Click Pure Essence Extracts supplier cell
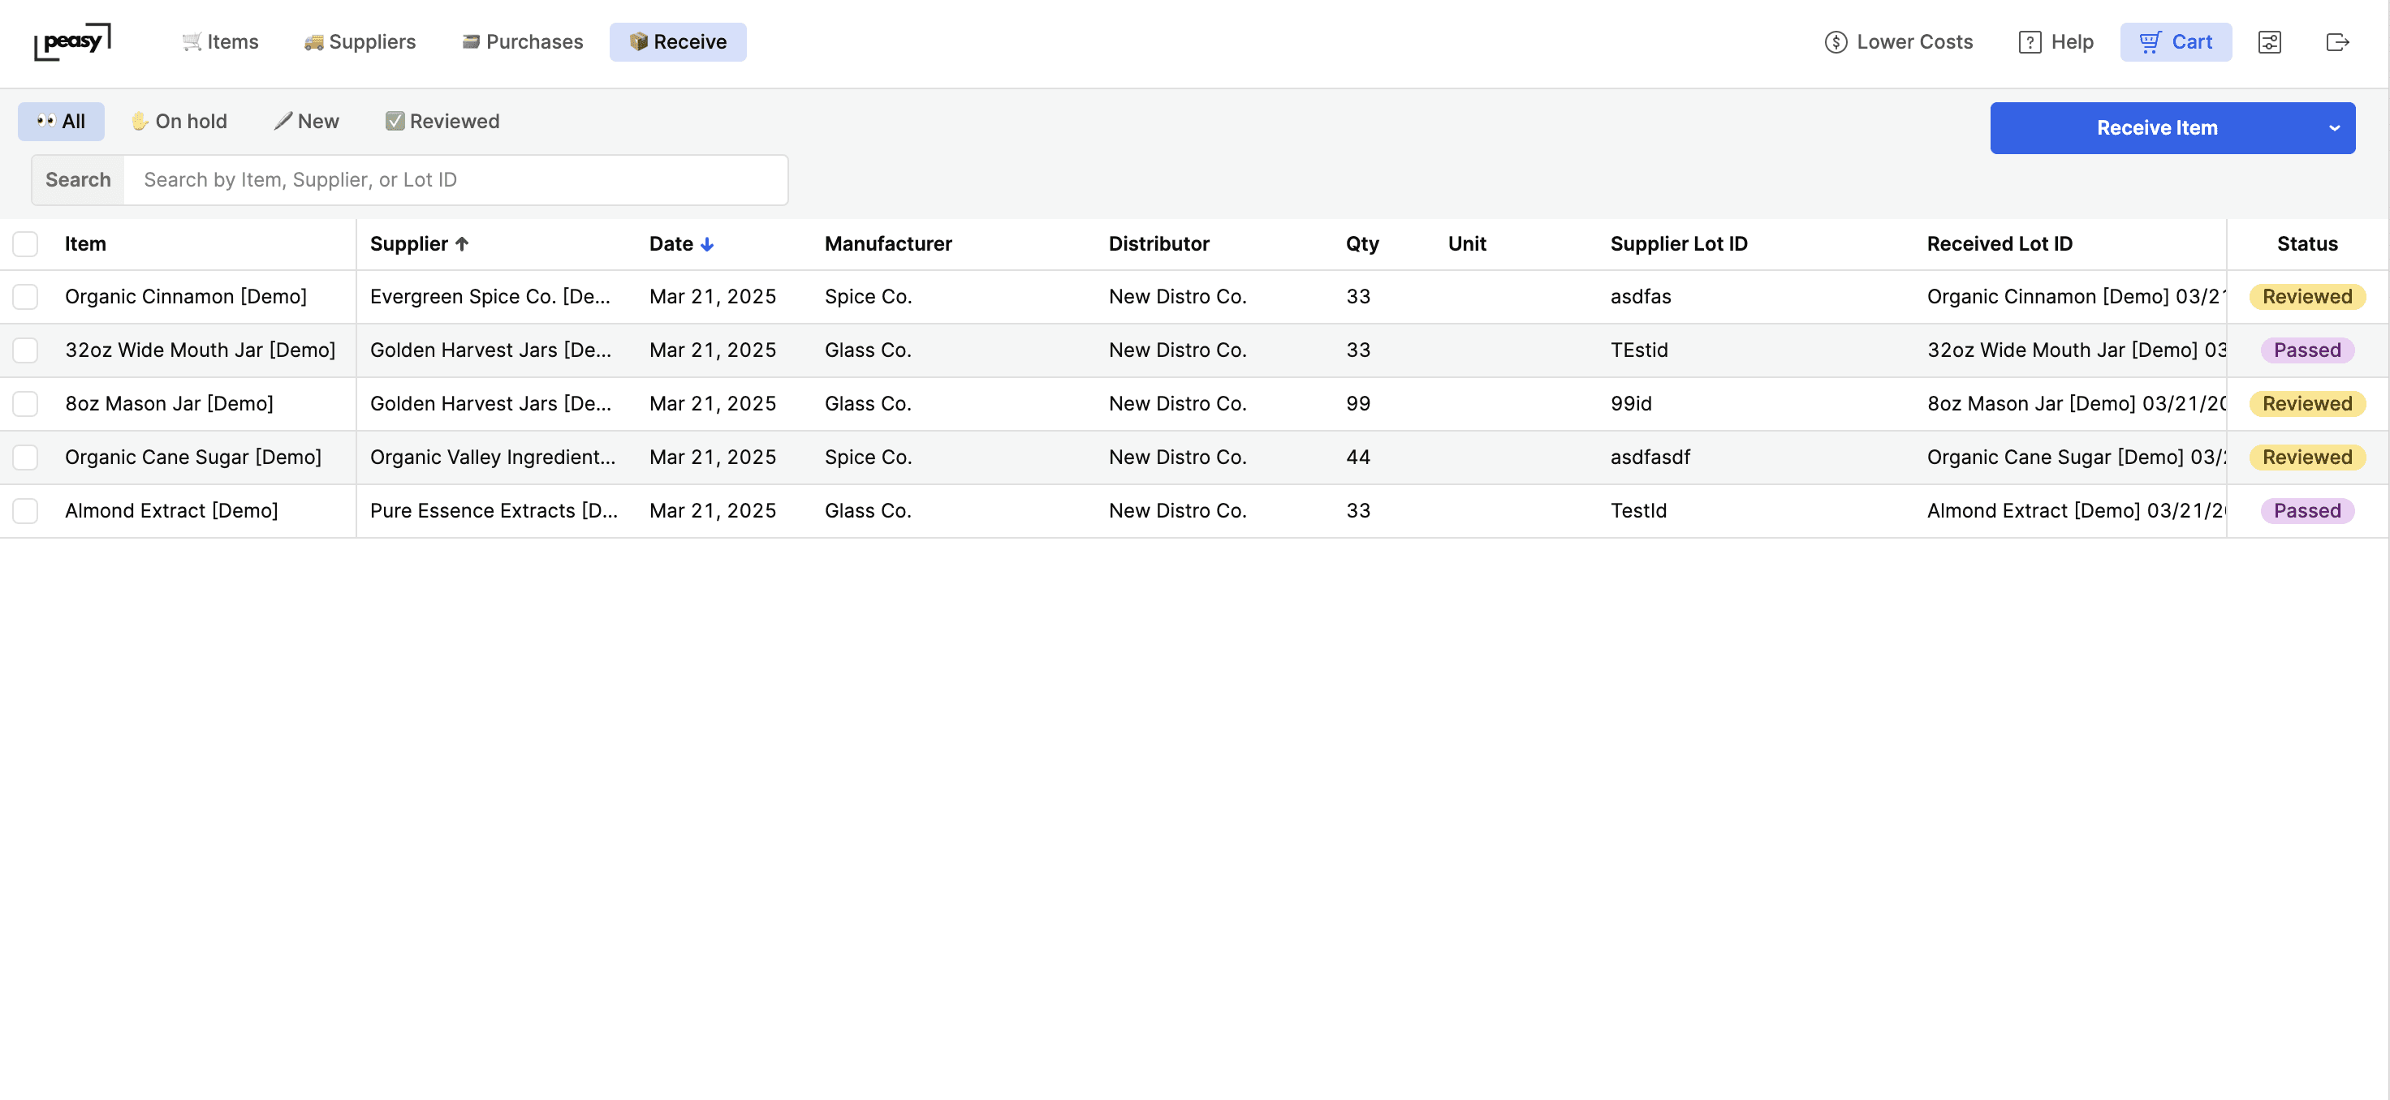2390x1100 pixels. click(x=494, y=511)
